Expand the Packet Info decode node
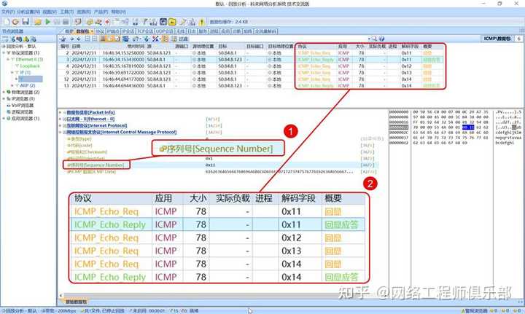 pos(62,112)
